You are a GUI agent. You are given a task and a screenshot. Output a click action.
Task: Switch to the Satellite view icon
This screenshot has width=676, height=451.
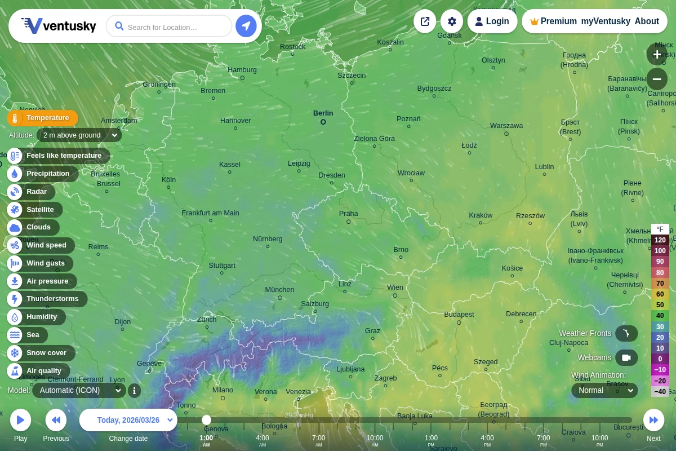pyautogui.click(x=14, y=210)
